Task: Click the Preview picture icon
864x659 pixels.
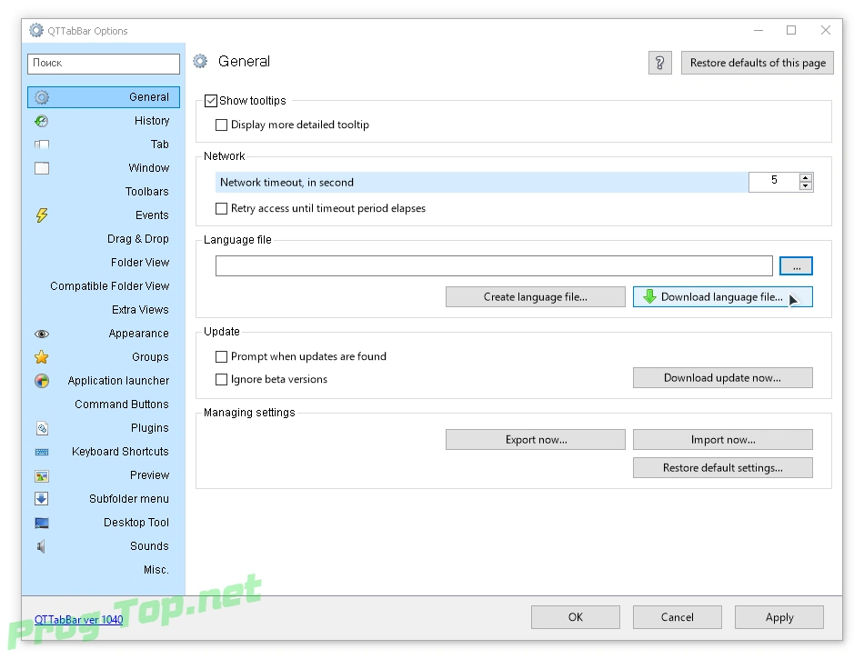Action: 42,475
